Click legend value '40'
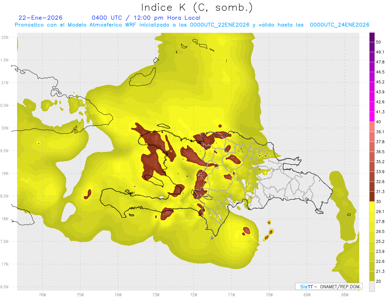Image resolution: width=387 pixels, height=299 pixels. coord(379,122)
